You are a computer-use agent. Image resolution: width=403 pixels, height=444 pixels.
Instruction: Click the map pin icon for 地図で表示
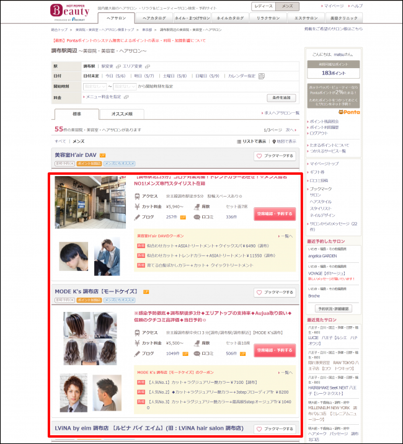(x=274, y=141)
